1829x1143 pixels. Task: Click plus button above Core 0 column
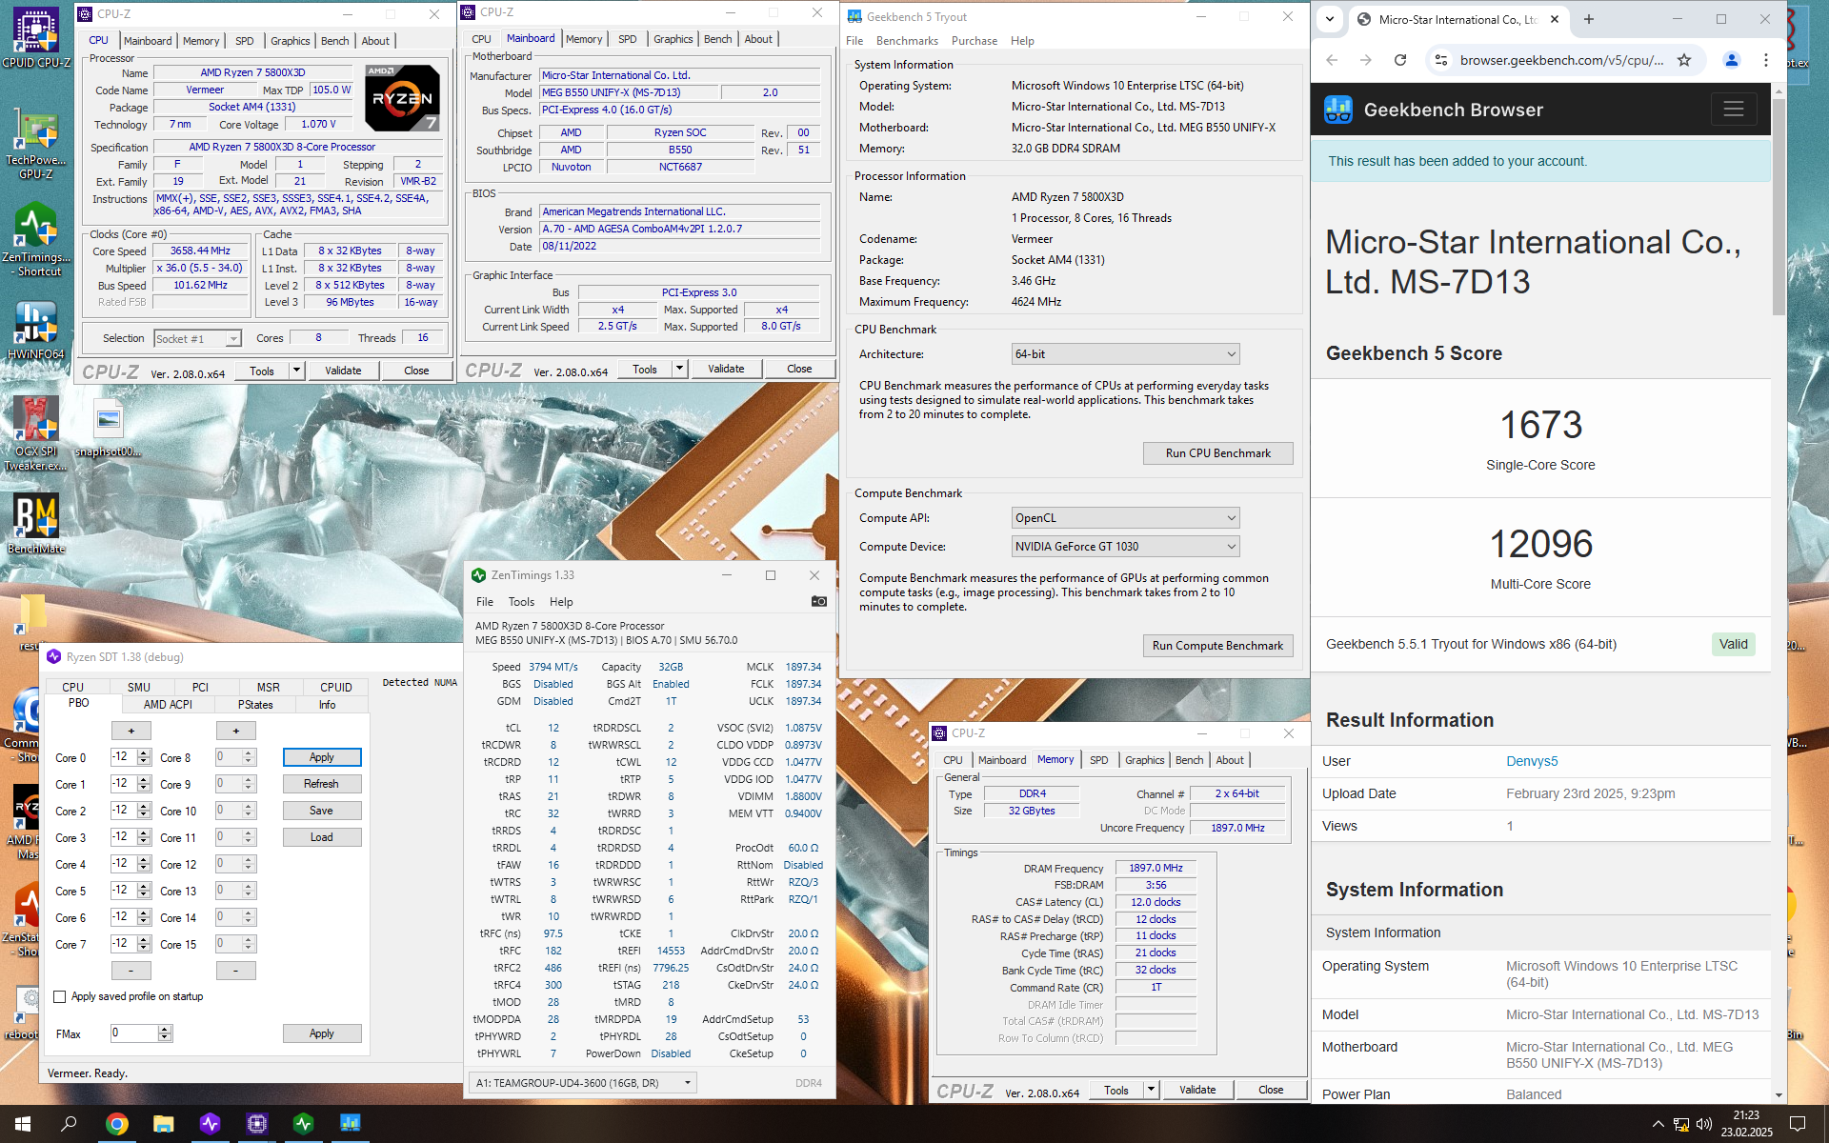[x=131, y=731]
